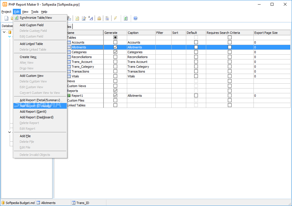Viewport: 292px width, 206px height.
Task: Check Requires Search Criteria for Vitals
Action: (230, 76)
